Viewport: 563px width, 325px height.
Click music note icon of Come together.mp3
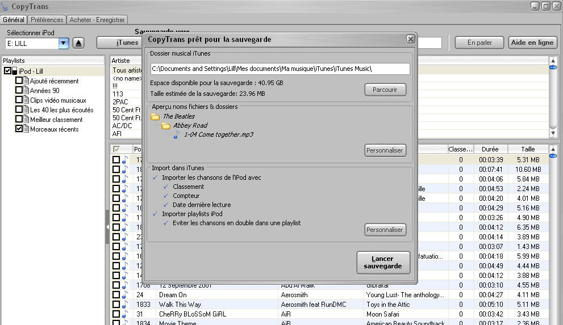click(x=176, y=135)
